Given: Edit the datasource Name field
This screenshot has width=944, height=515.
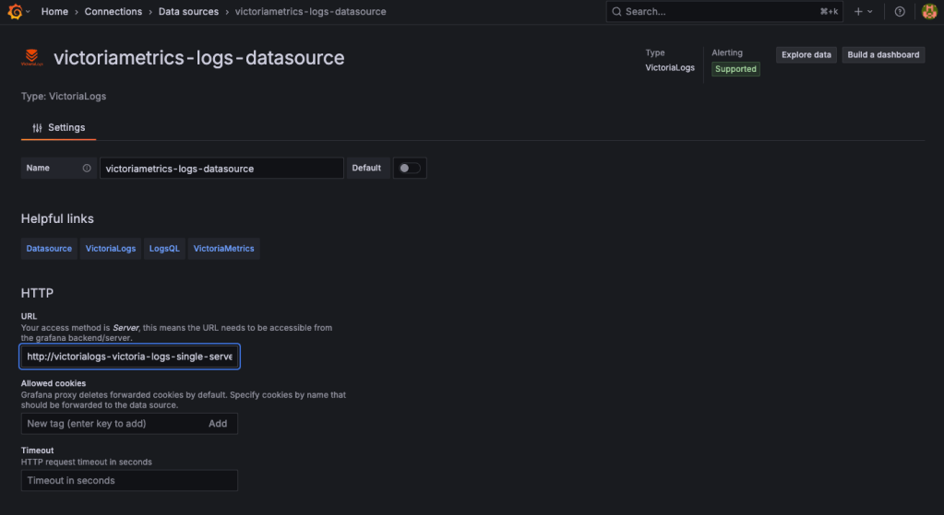Looking at the screenshot, I should coord(221,169).
